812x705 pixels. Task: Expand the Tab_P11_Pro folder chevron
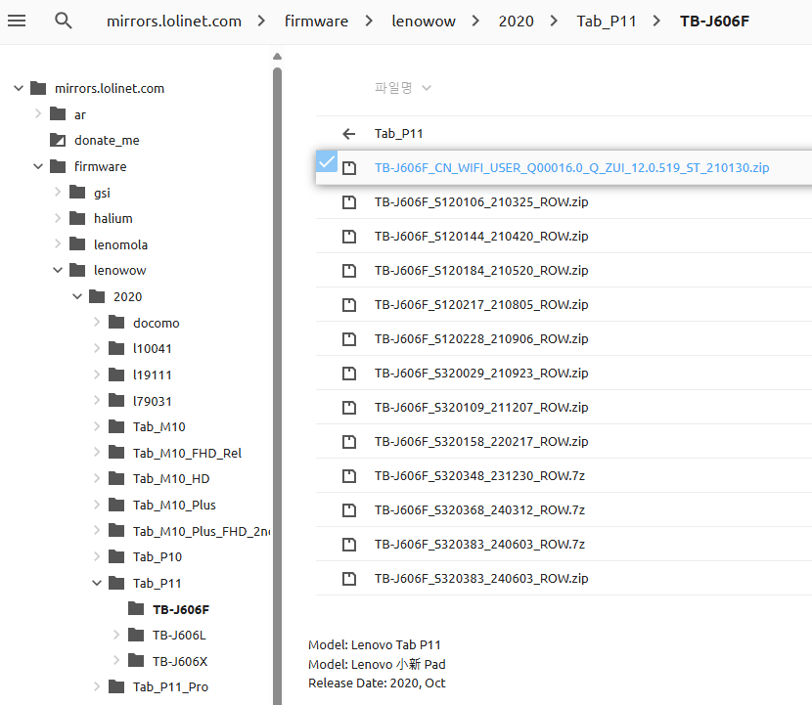tap(97, 686)
